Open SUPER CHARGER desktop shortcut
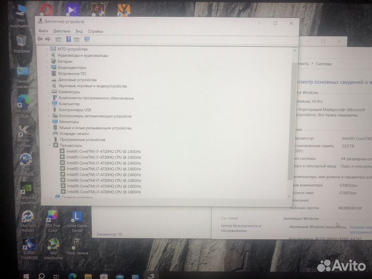Image resolution: width=372 pixels, height=279 pixels. (x=29, y=249)
